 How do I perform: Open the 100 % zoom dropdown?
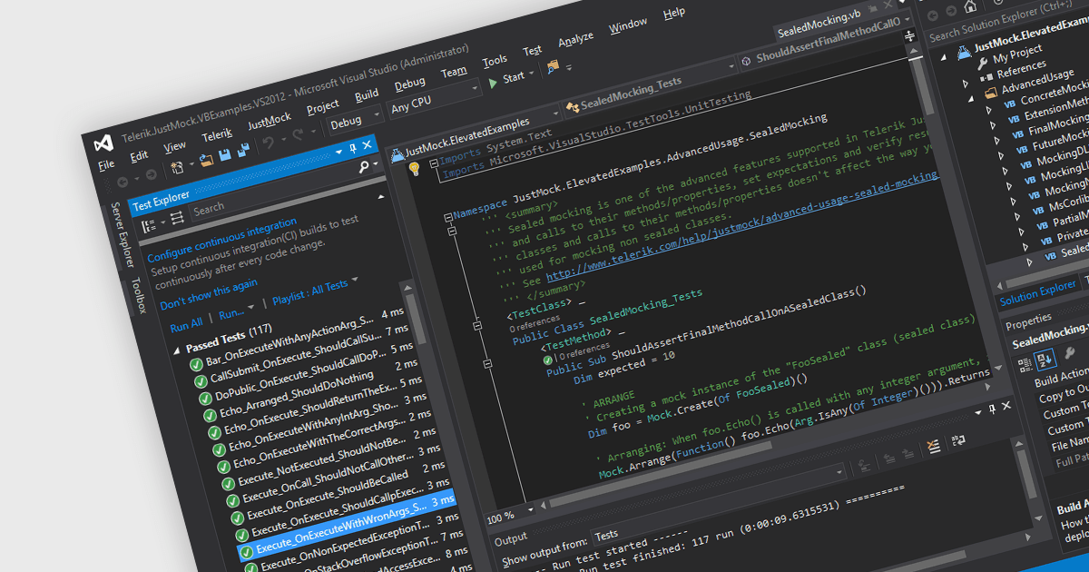coord(511,517)
